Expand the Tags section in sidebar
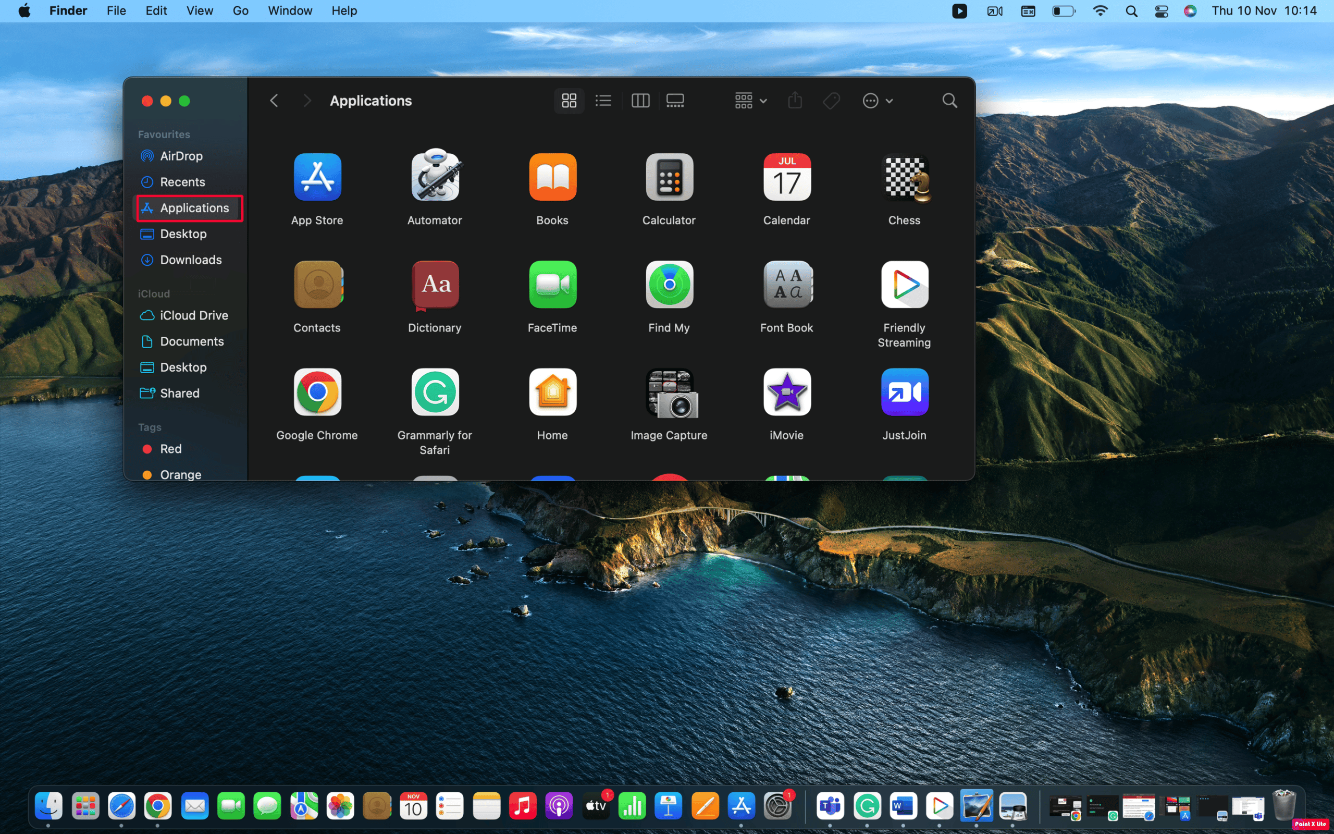The height and width of the screenshot is (834, 1334). point(151,426)
